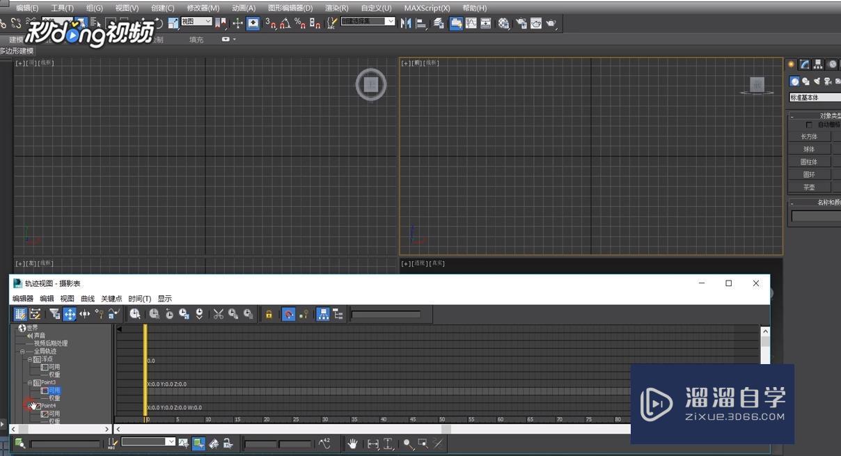Screen dimensions: 841x456
Task: Click the 圆柱体 button
Action: point(809,162)
